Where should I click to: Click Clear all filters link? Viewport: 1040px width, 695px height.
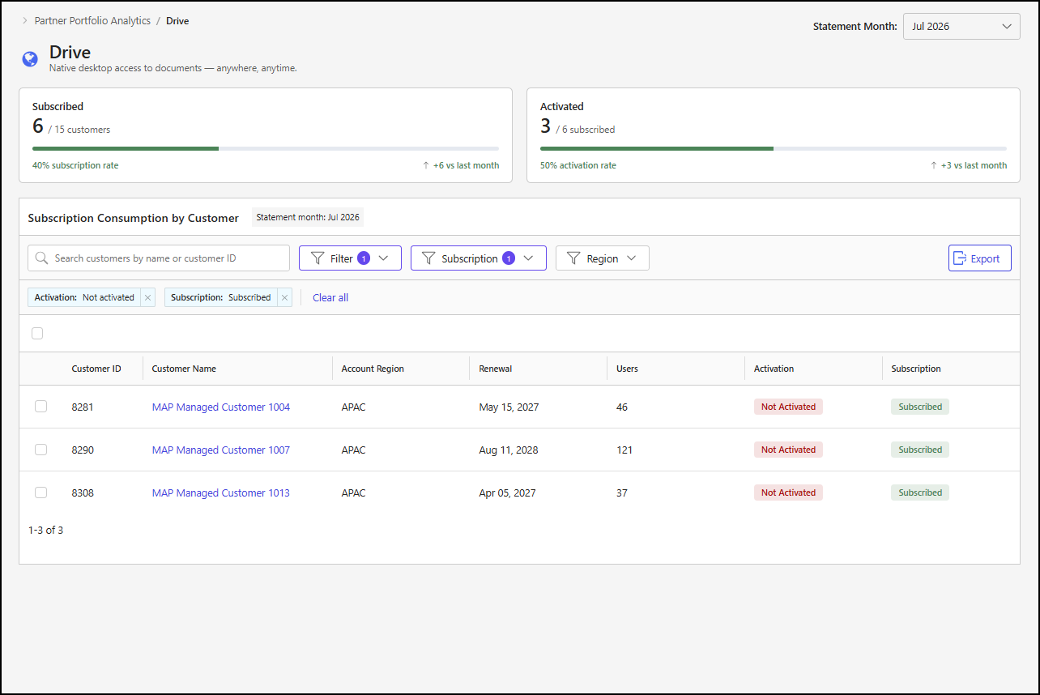pyautogui.click(x=330, y=297)
